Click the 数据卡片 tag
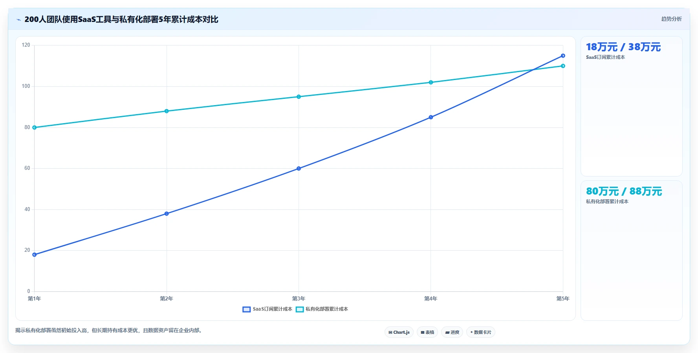The height and width of the screenshot is (353, 698). [481, 332]
